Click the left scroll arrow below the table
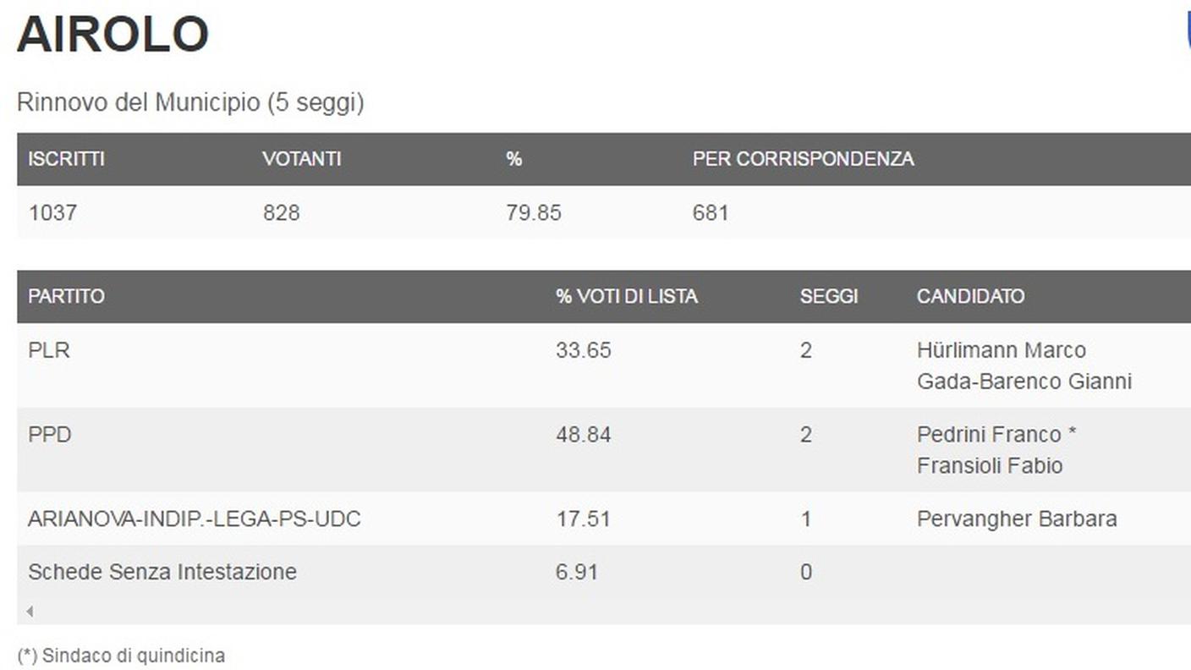Screen dimensions: 1191x670 pos(30,611)
